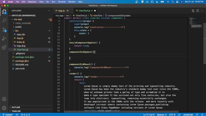Click my-app in the breadcrumb

point(59,15)
